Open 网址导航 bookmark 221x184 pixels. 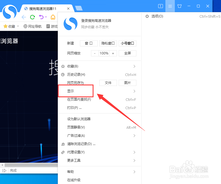(x=33, y=26)
